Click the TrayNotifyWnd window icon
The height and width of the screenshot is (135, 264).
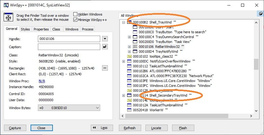click(x=135, y=52)
